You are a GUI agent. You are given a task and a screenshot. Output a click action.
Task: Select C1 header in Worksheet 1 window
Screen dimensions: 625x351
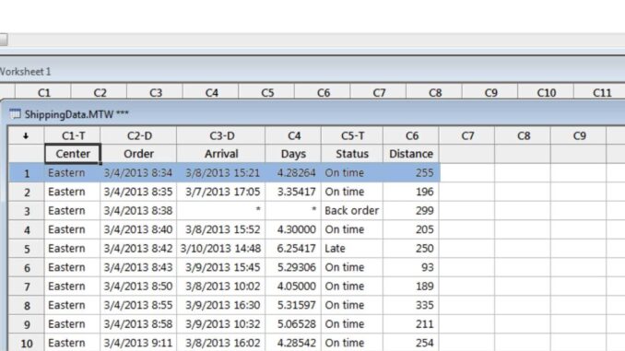coord(43,92)
